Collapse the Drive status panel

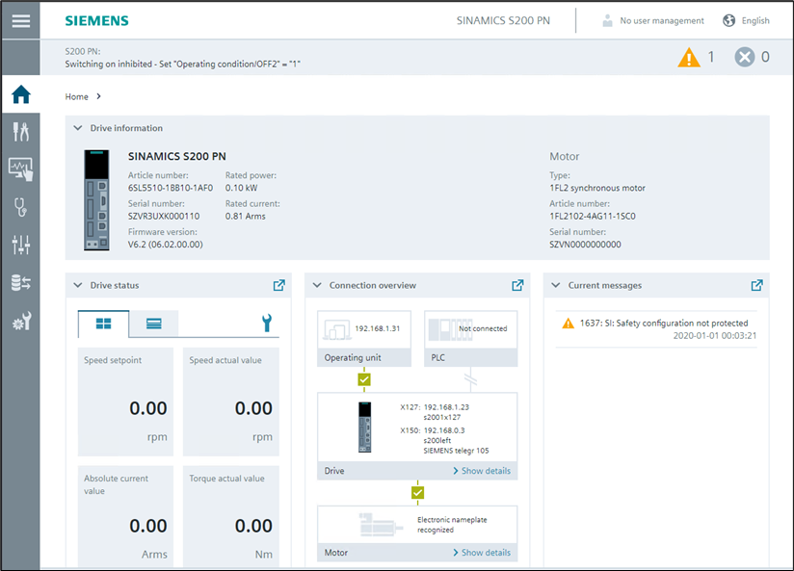point(78,286)
